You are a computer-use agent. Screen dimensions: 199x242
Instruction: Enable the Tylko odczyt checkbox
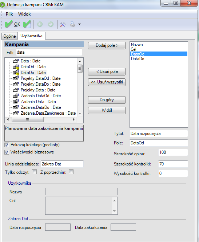coord(34,172)
